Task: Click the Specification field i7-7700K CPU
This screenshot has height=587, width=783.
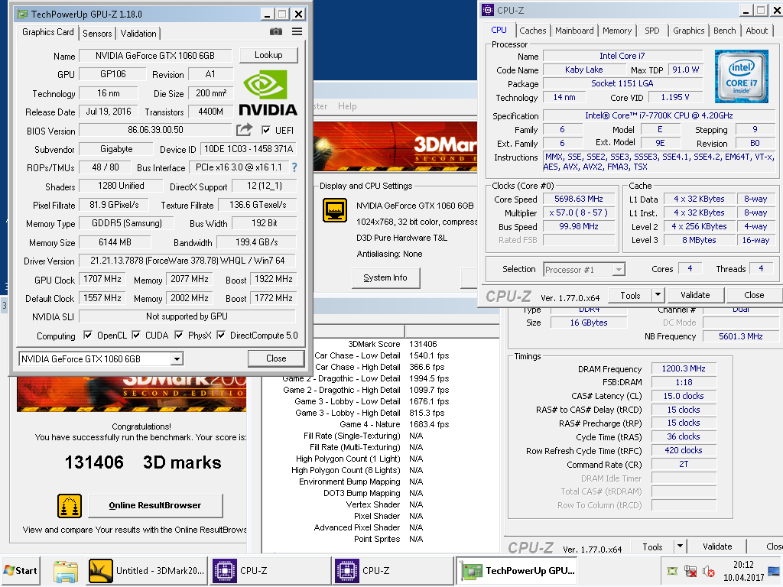Action: click(x=658, y=116)
